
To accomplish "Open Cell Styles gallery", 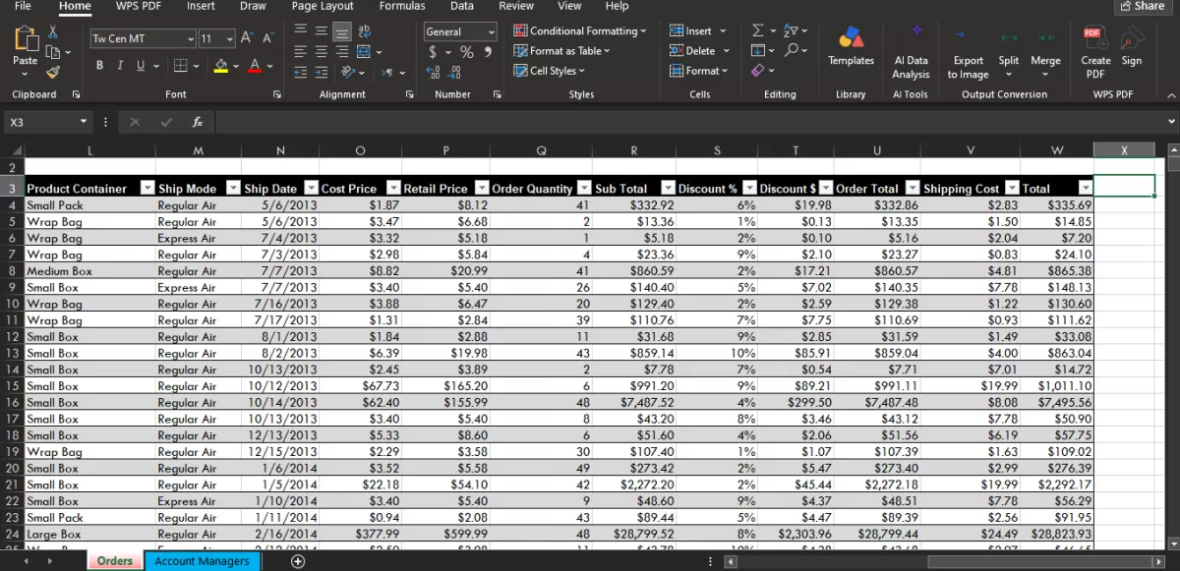I will click(x=550, y=71).
